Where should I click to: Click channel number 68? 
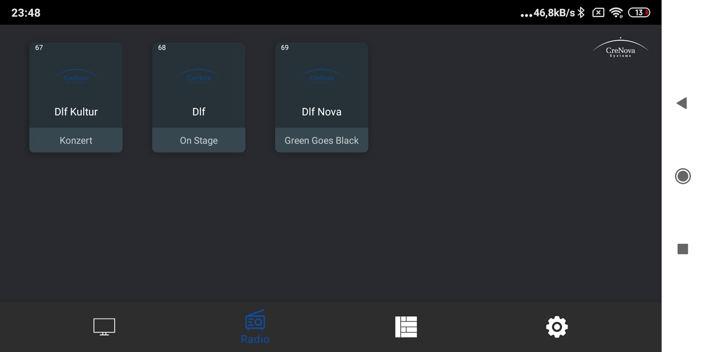click(162, 48)
